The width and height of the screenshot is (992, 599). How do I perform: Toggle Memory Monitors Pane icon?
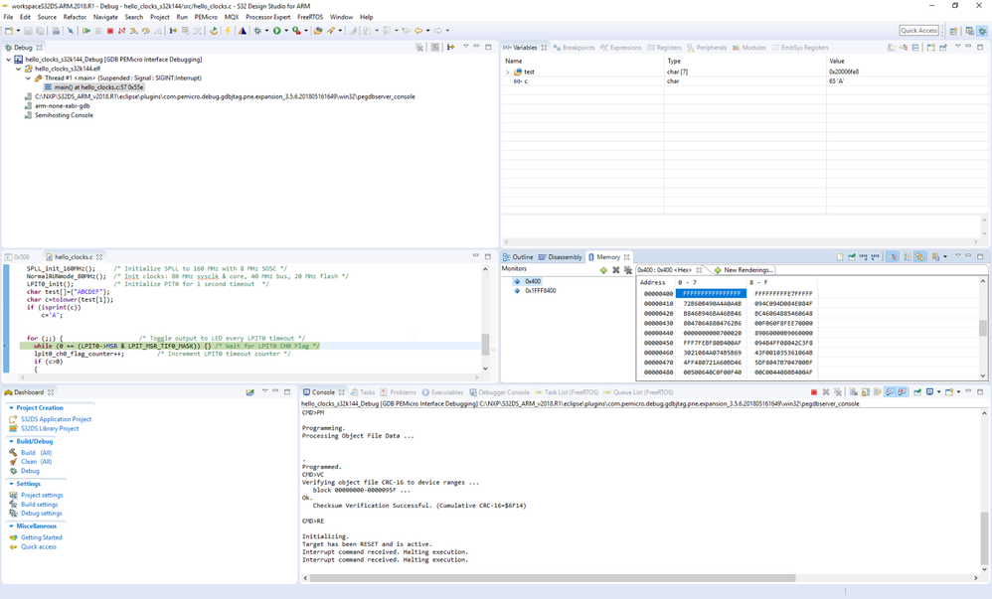pyautogui.click(x=892, y=256)
